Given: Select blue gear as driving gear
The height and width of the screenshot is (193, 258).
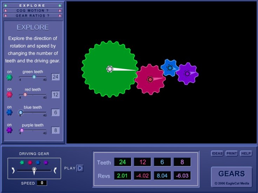Looking at the screenshot, I should 38,163.
